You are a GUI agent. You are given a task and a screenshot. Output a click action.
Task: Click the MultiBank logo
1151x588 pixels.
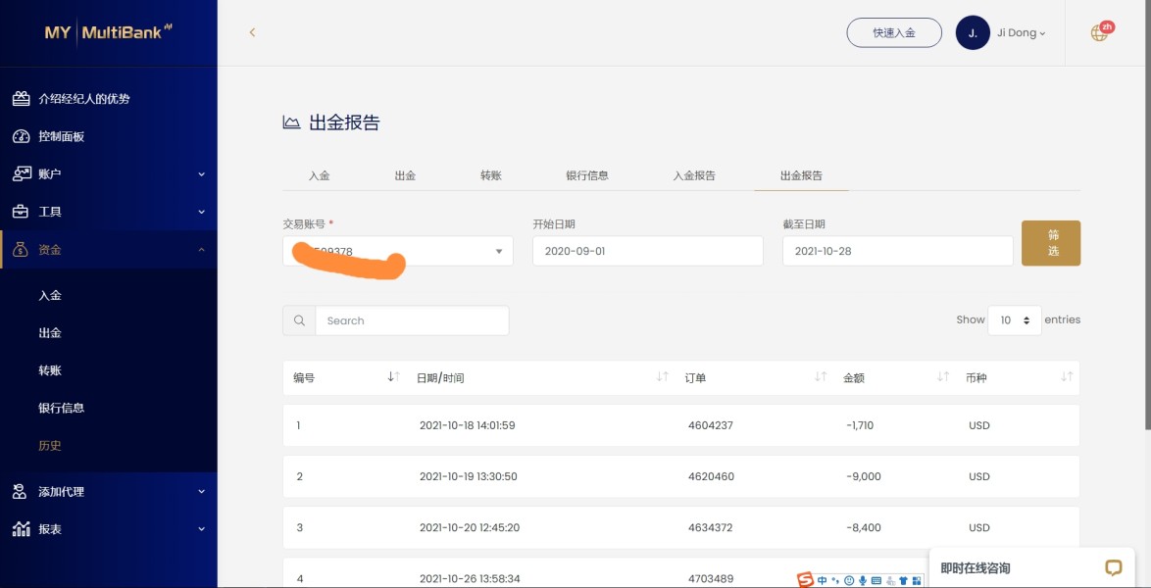point(108,32)
